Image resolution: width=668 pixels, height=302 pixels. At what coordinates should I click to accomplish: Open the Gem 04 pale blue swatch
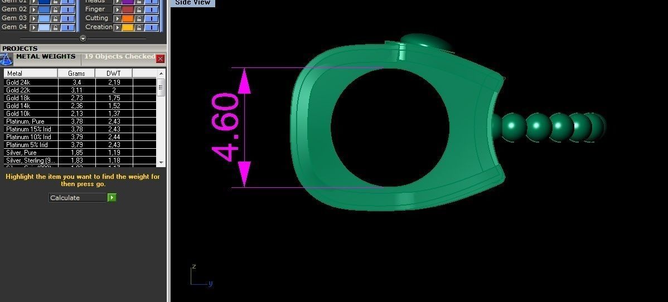tap(44, 27)
